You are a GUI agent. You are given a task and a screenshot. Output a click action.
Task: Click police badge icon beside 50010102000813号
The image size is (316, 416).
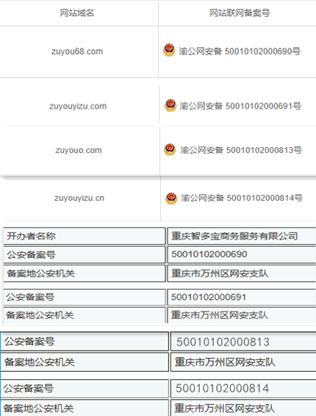pos(170,150)
